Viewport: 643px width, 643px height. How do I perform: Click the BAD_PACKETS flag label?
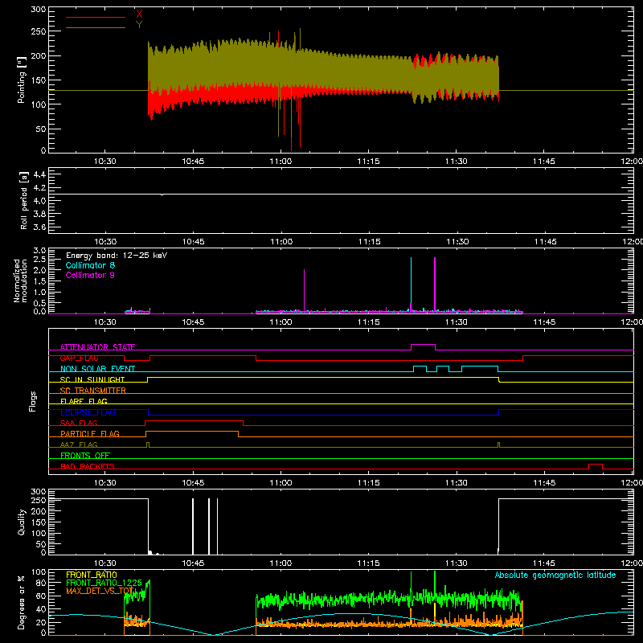pos(88,466)
